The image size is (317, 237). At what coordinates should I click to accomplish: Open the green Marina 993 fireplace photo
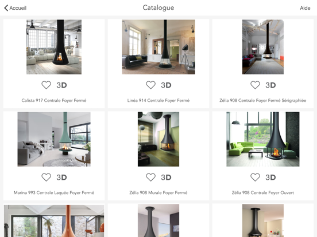pyautogui.click(x=54, y=139)
